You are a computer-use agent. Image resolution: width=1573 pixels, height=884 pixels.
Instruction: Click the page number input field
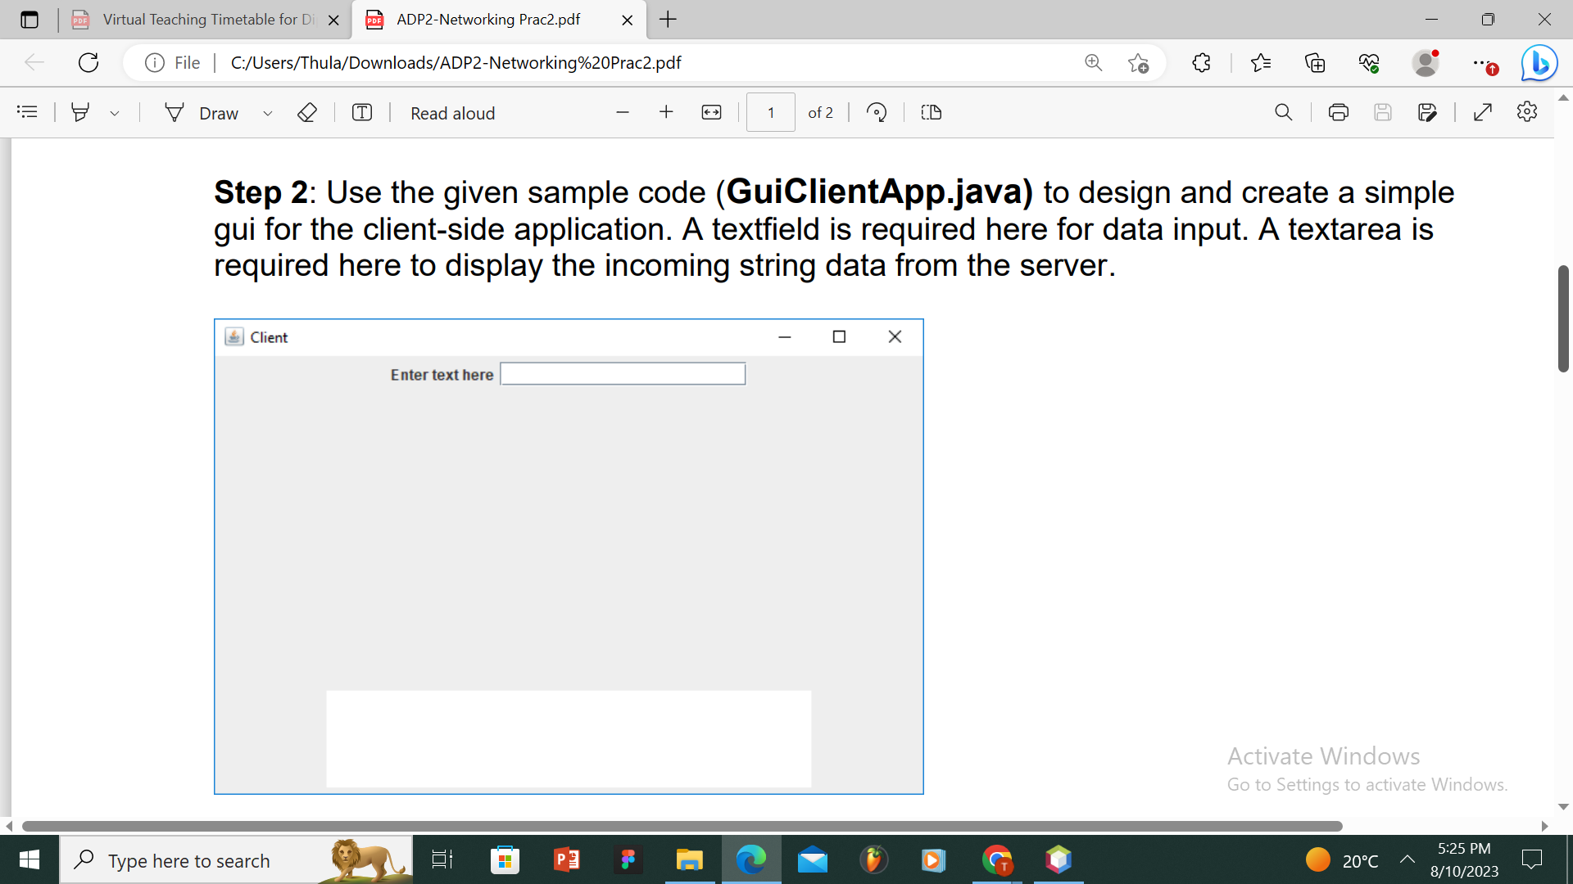click(x=770, y=112)
